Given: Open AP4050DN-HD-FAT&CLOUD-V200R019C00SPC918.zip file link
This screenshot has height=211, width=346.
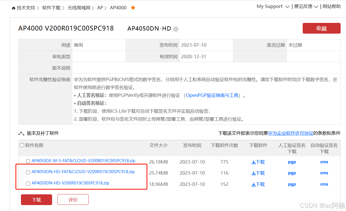Looking at the screenshot, I should click(83, 172).
